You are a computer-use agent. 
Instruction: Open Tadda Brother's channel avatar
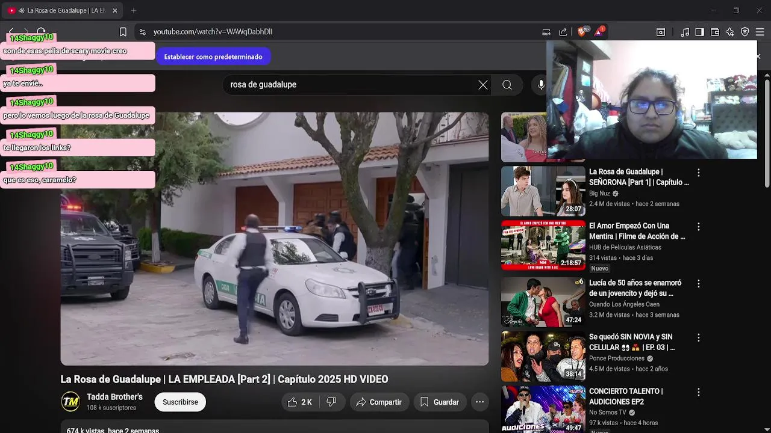click(70, 402)
